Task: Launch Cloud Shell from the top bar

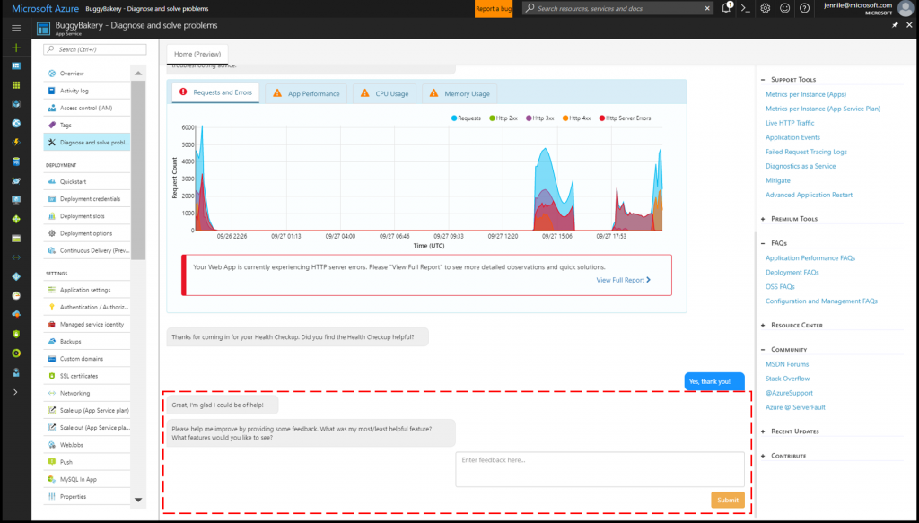Action: [x=745, y=8]
